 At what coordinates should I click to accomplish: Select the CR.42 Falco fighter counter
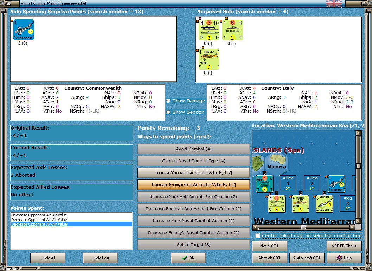(209, 59)
